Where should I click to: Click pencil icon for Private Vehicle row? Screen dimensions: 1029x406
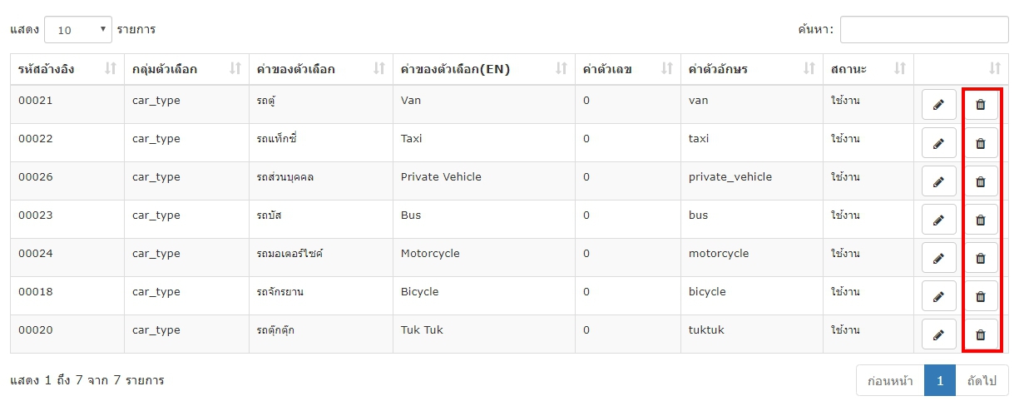click(939, 181)
